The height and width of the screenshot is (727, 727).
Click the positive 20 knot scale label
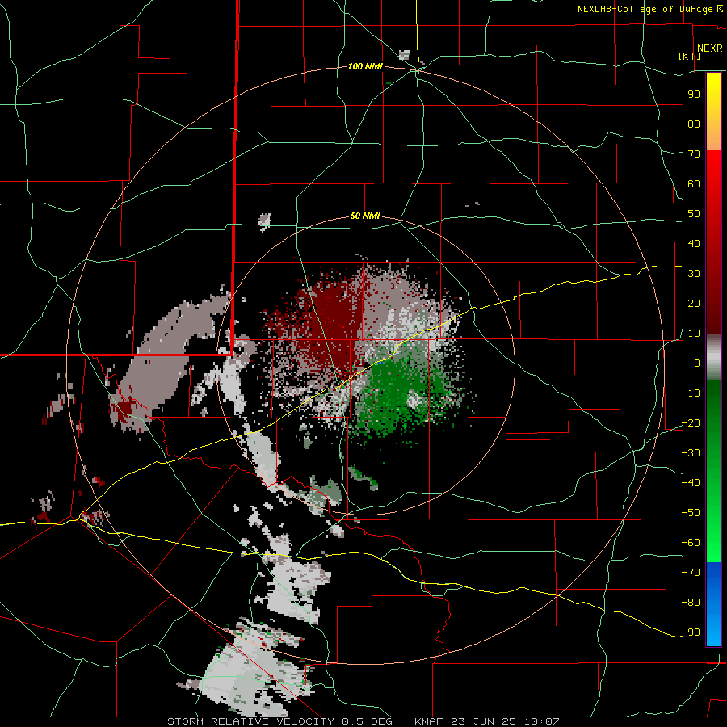pyautogui.click(x=694, y=303)
